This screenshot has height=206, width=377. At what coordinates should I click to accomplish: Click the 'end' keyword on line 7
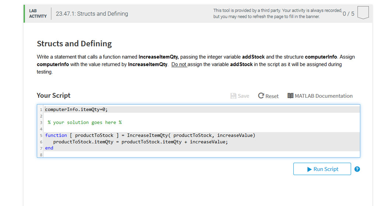(x=49, y=148)
